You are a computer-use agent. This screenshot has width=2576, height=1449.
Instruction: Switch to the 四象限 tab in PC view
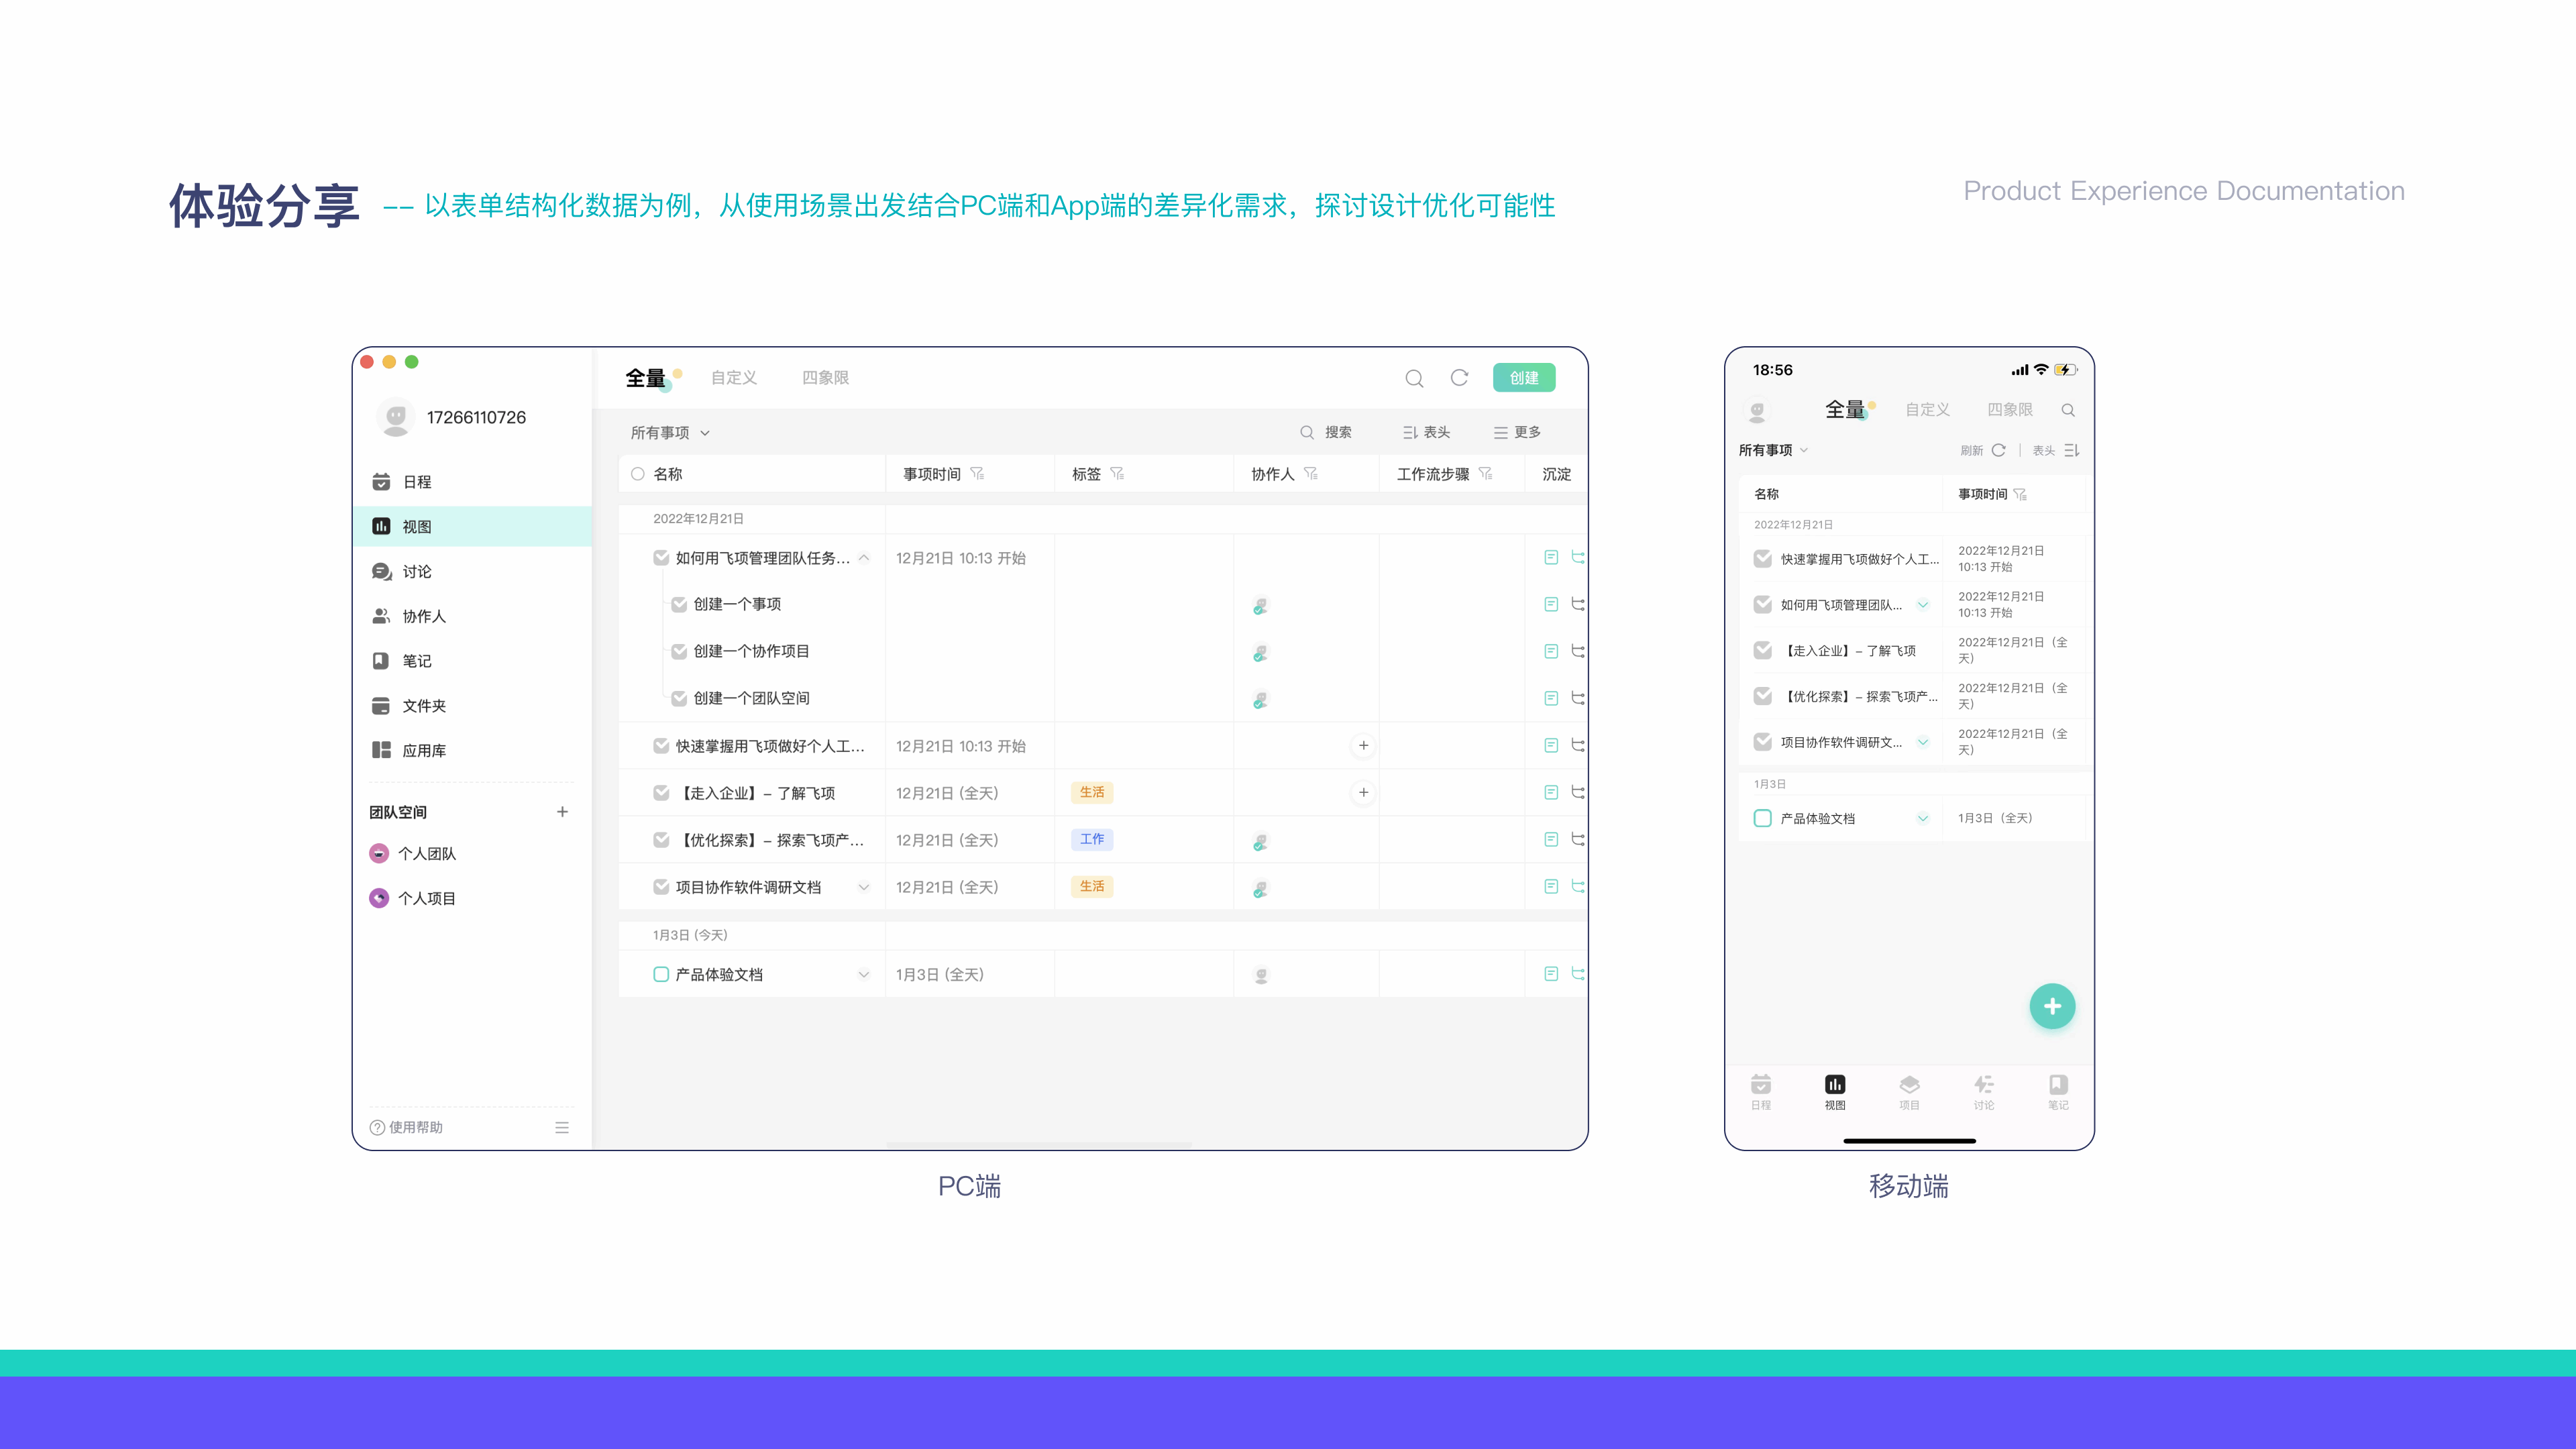pos(825,378)
